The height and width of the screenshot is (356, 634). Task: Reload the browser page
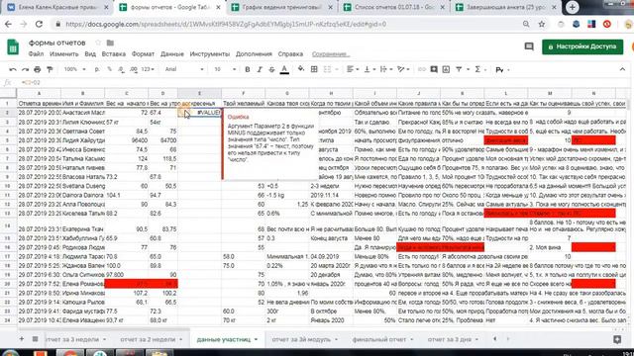point(39,24)
